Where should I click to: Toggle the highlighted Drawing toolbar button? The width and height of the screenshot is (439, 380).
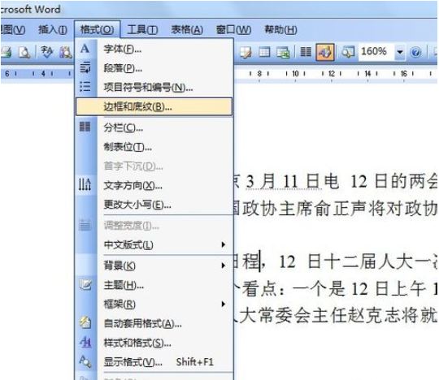[324, 52]
